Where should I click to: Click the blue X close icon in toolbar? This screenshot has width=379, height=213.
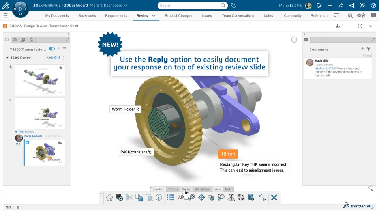coord(274,198)
